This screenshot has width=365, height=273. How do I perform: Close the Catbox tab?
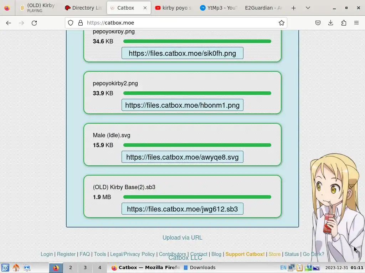tap(145, 8)
